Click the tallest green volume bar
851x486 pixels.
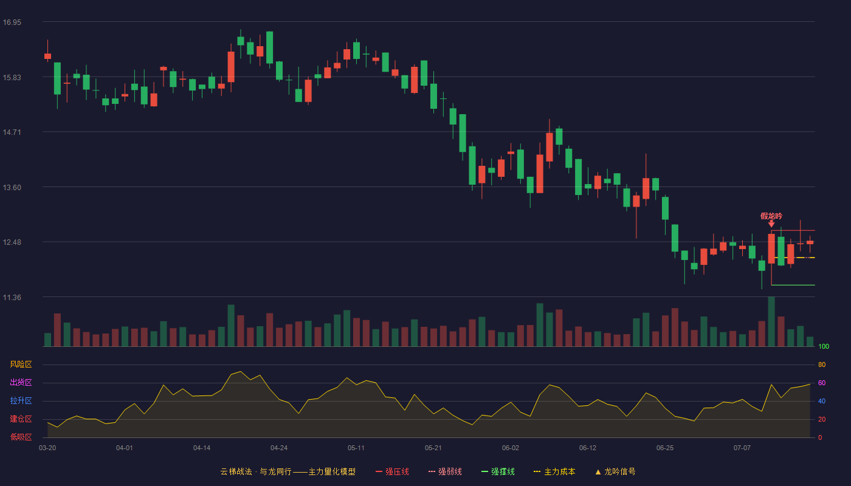click(x=771, y=321)
